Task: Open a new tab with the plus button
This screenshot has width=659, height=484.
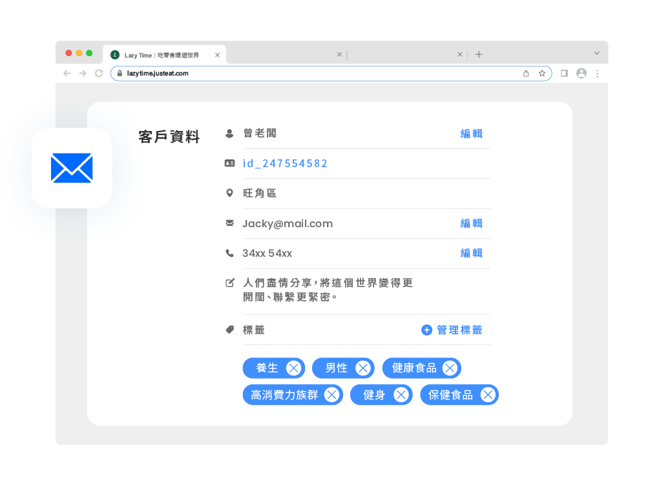Action: point(479,55)
